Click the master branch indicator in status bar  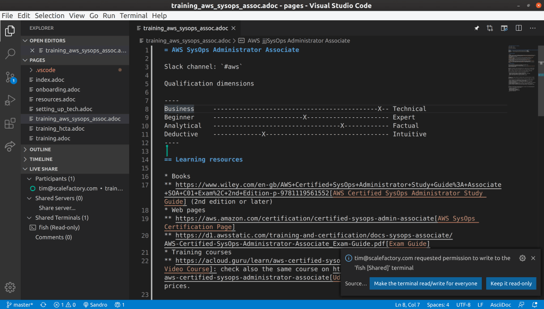[x=20, y=305]
